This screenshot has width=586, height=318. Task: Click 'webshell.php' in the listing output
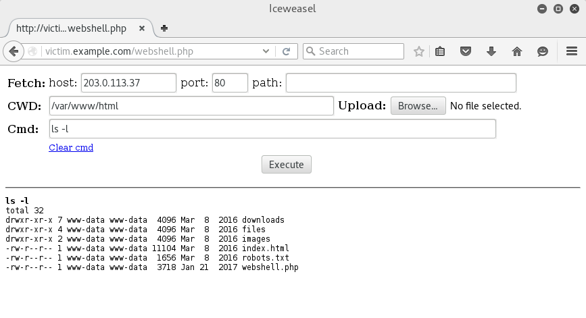(270, 267)
